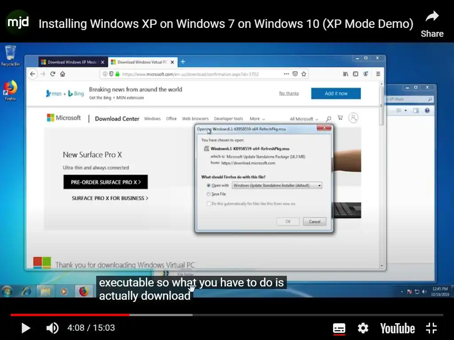Open Web browsers nav item

point(196,119)
